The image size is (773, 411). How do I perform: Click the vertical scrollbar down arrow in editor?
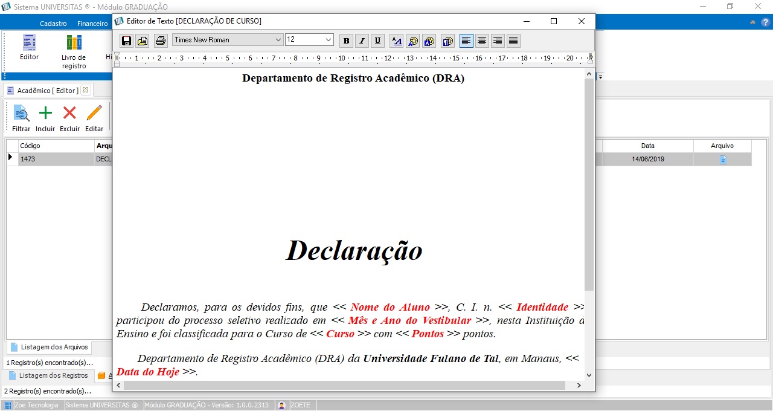(x=589, y=374)
